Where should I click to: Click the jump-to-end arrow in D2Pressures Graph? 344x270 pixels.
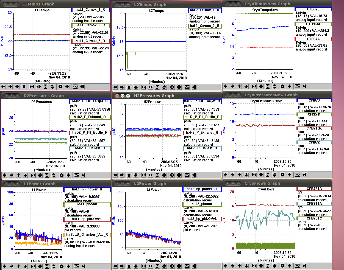click(x=84, y=175)
